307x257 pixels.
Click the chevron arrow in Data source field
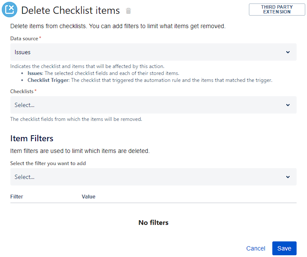288,52
